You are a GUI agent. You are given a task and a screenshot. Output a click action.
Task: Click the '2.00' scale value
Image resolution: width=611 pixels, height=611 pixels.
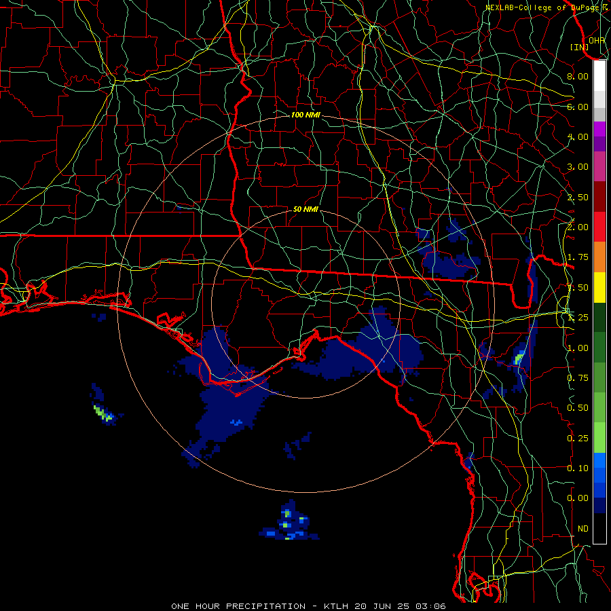(578, 227)
